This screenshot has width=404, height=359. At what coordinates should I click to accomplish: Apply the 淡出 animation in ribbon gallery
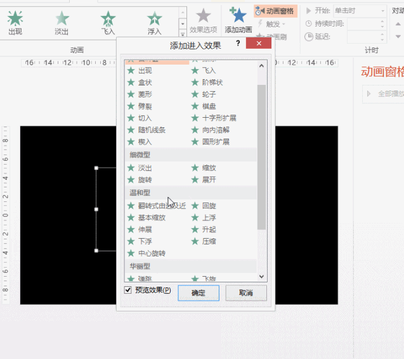pos(62,23)
